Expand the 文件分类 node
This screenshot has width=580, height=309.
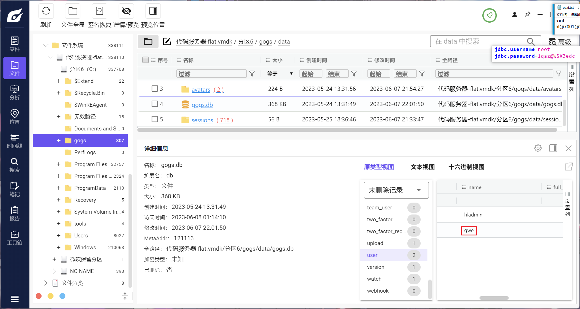click(46, 283)
